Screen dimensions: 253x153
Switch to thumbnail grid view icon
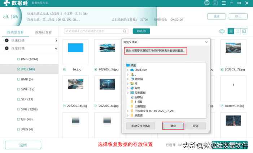(231, 31)
